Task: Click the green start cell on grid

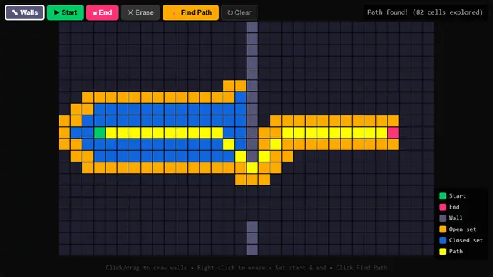Action: 99,132
